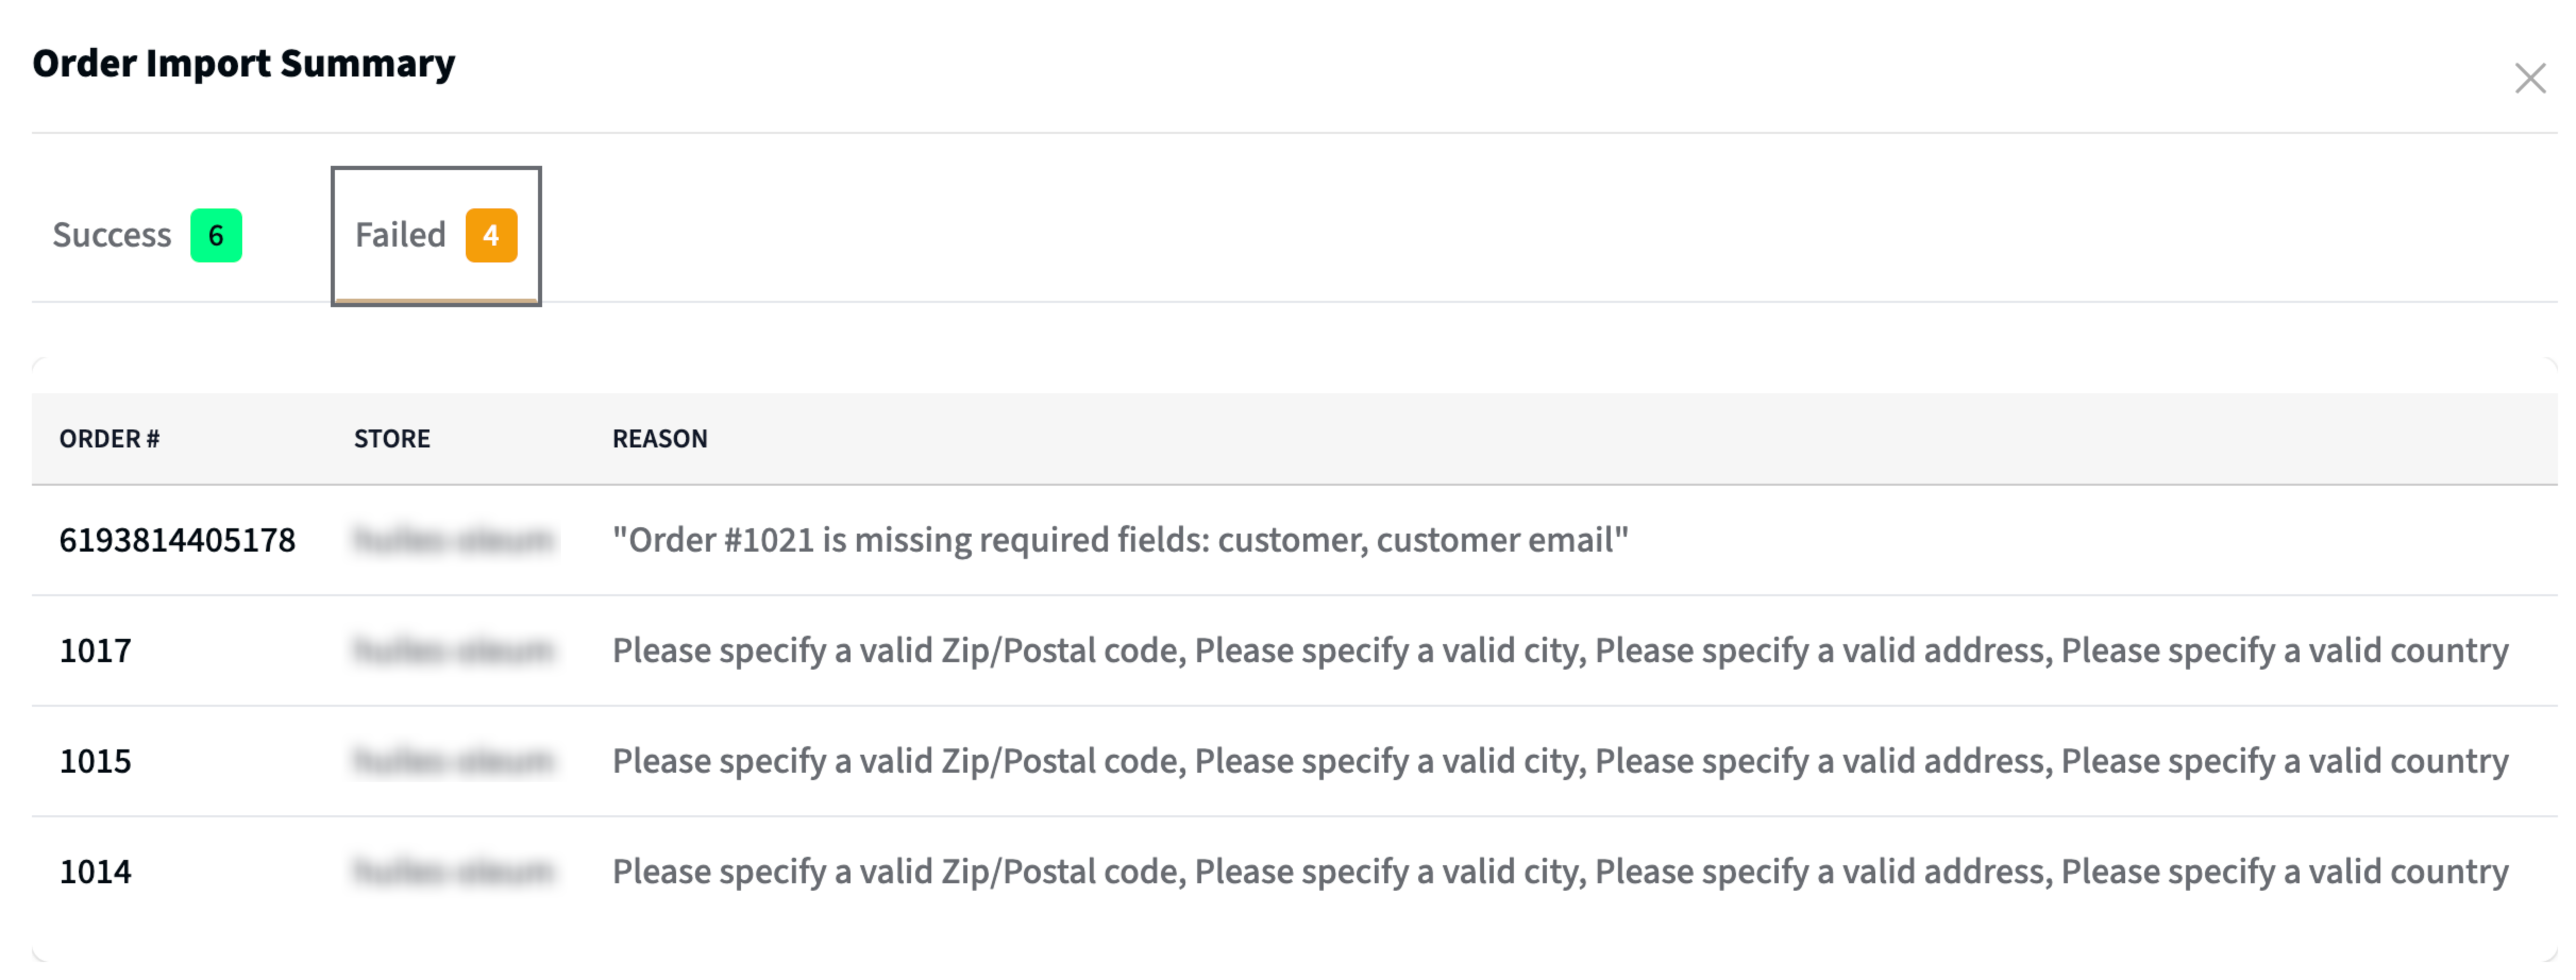Image resolution: width=2576 pixels, height=980 pixels.
Task: Click the store name for order 6193814405178
Action: 453,540
